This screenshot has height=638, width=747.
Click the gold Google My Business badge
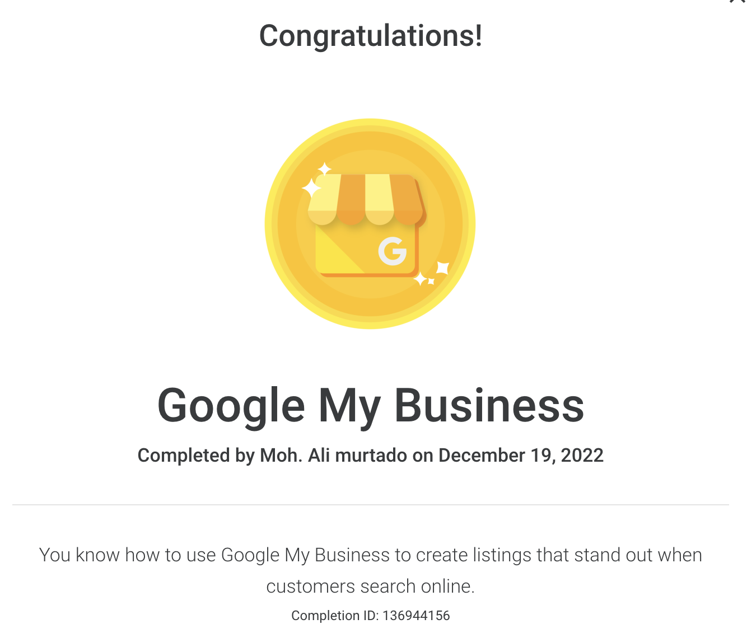coord(370,223)
